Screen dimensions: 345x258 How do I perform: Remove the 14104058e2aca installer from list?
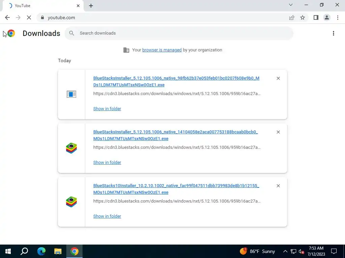pos(278,132)
